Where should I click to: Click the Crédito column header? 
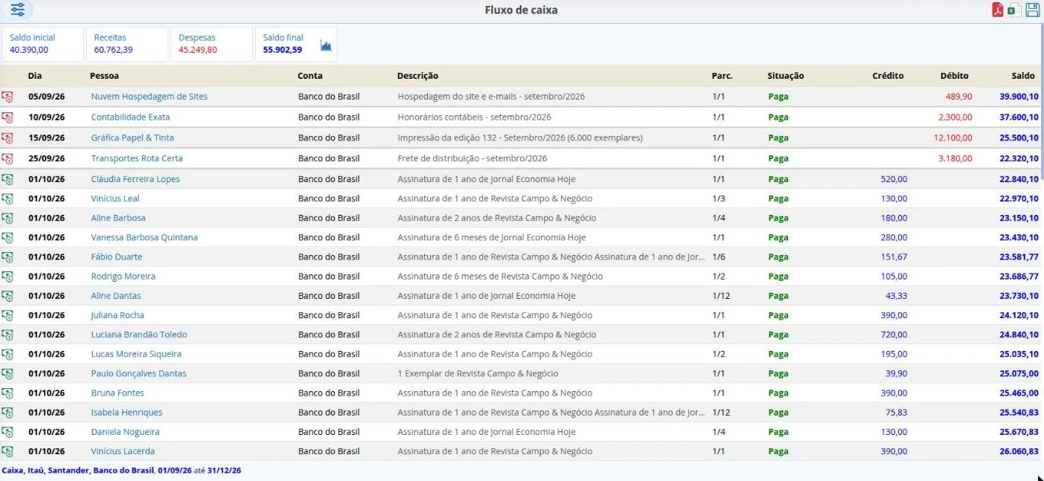(888, 76)
